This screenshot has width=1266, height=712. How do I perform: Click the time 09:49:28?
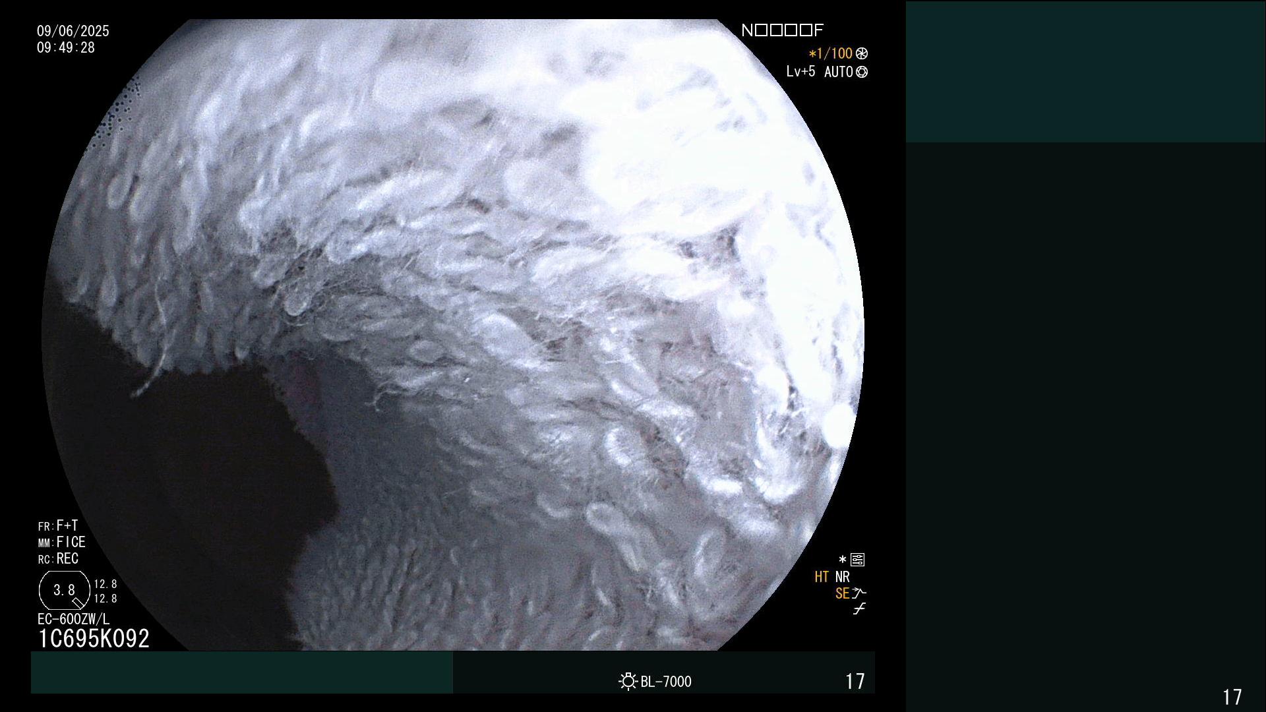[x=66, y=48]
